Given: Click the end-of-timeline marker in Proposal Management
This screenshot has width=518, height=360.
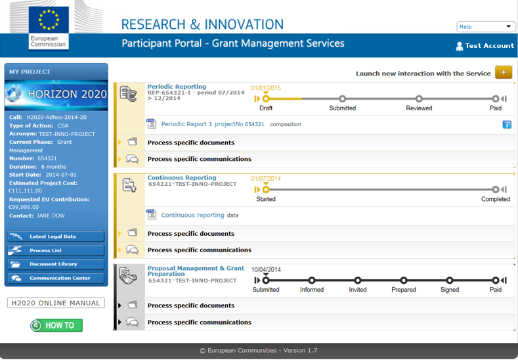Looking at the screenshot, I should tap(504, 281).
